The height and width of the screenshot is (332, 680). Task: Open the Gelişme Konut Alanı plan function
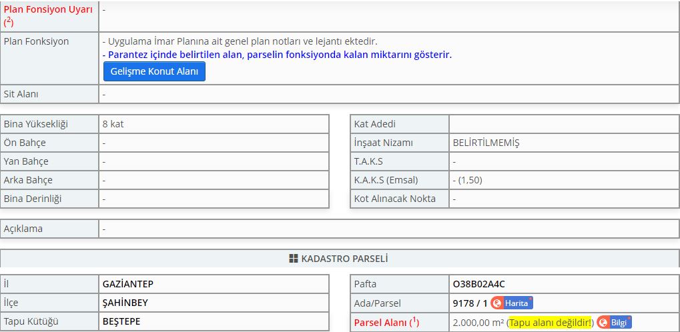click(154, 71)
